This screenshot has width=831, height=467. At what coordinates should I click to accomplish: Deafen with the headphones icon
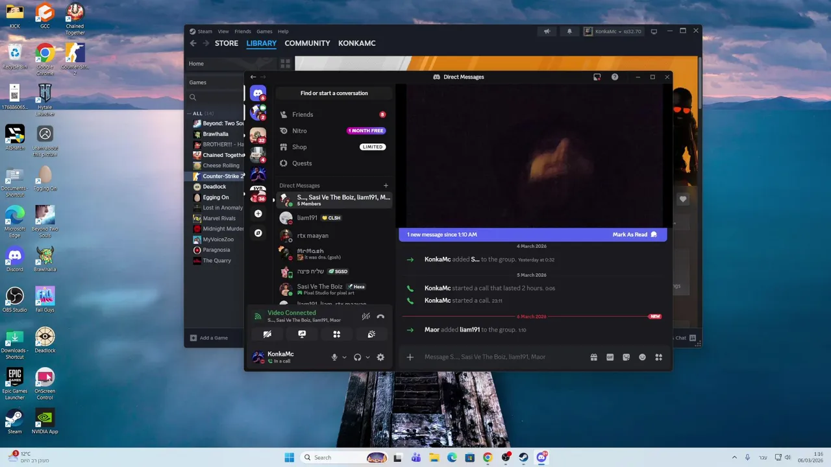[357, 357]
